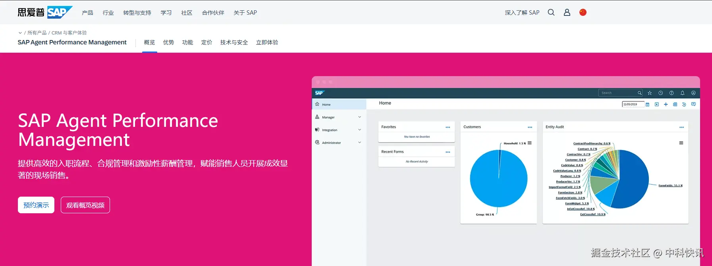Switch to the 概览 tab

(150, 42)
